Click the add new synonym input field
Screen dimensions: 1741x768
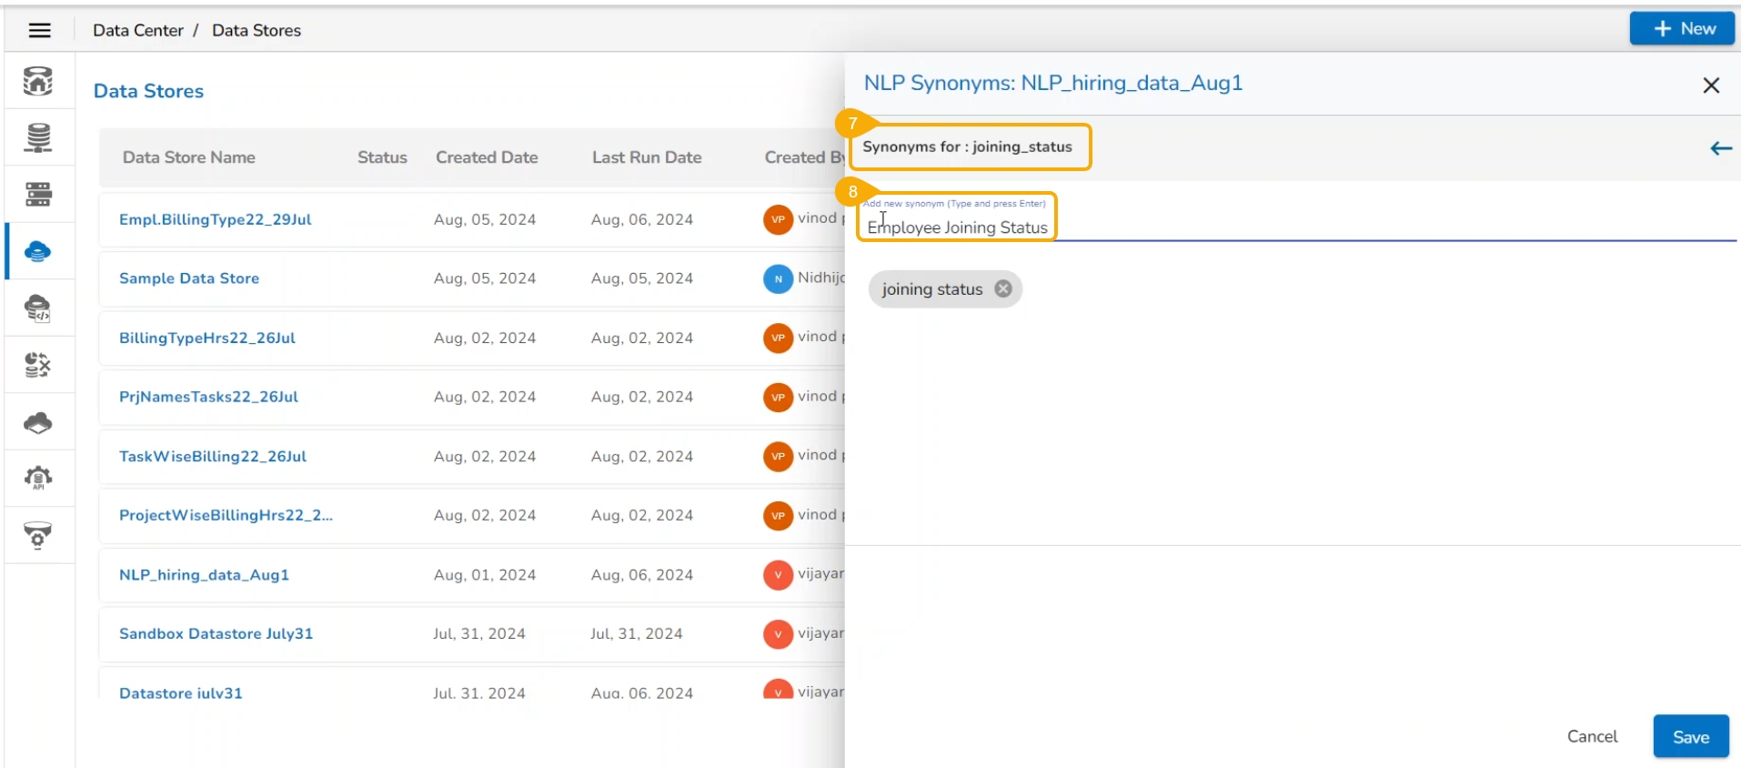(1273, 227)
